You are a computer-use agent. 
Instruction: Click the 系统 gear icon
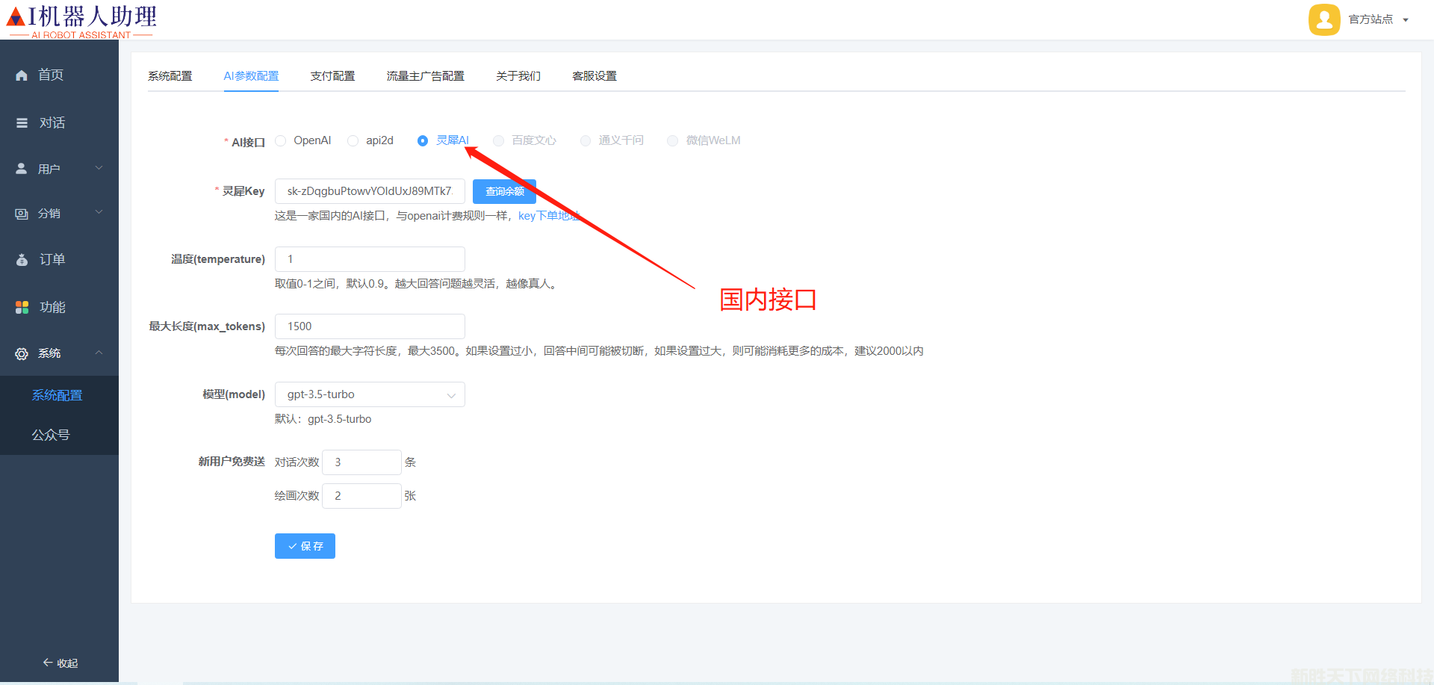pyautogui.click(x=22, y=354)
